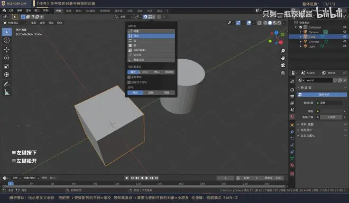Activate the Scale tool
The width and height of the screenshot is (349, 203).
7,66
